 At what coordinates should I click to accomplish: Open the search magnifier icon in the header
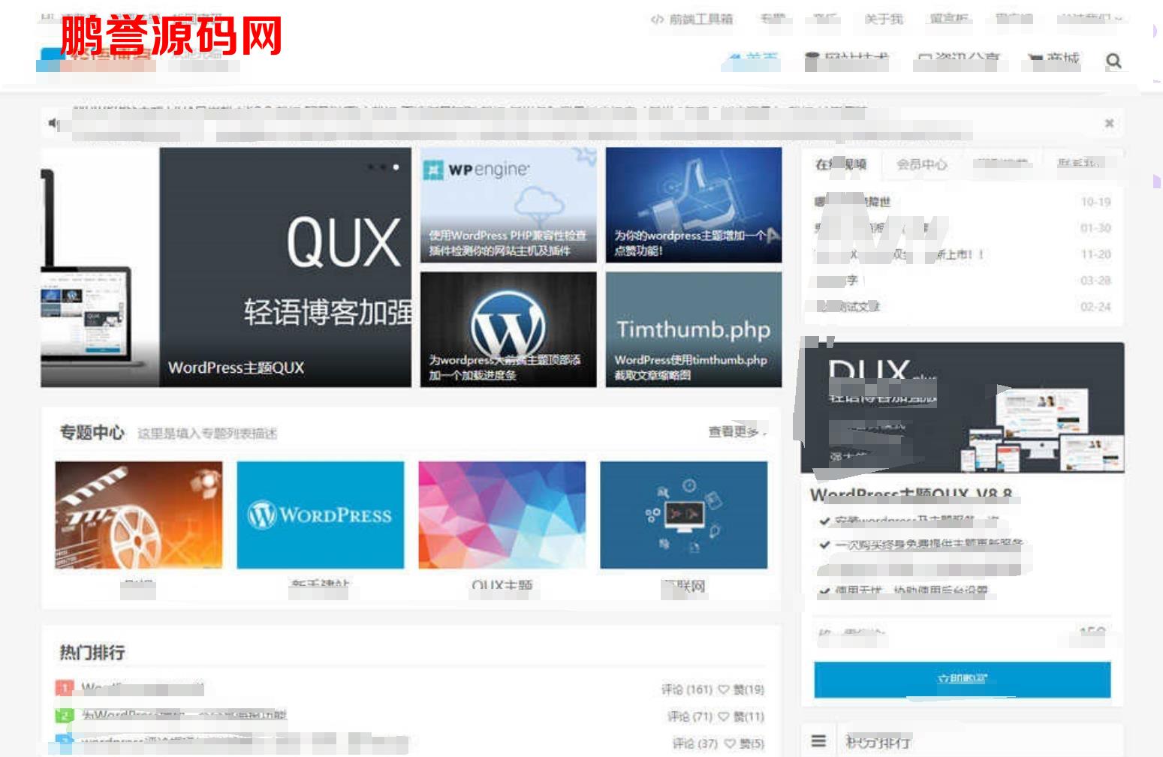[x=1113, y=61]
